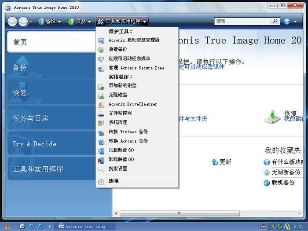
Task: Select 单键备份 menu entry
Action: 137,49
